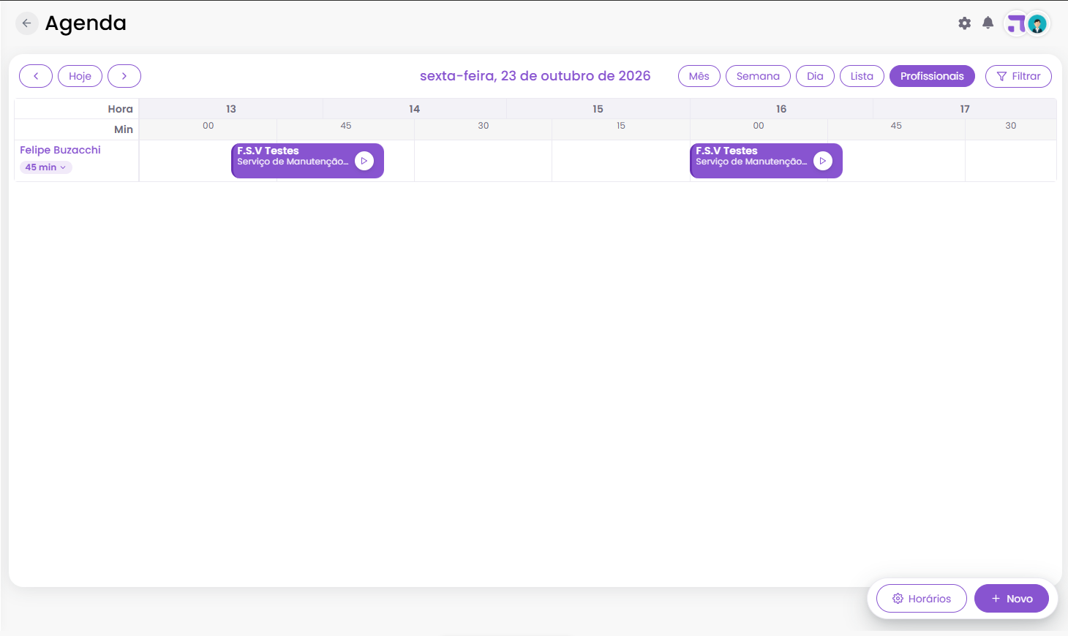Image resolution: width=1068 pixels, height=636 pixels.
Task: Select the Profissionais view
Action: (932, 76)
